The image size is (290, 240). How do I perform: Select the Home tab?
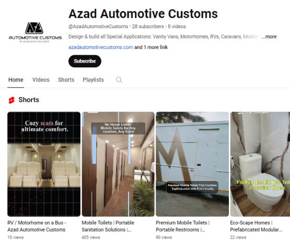(x=16, y=80)
